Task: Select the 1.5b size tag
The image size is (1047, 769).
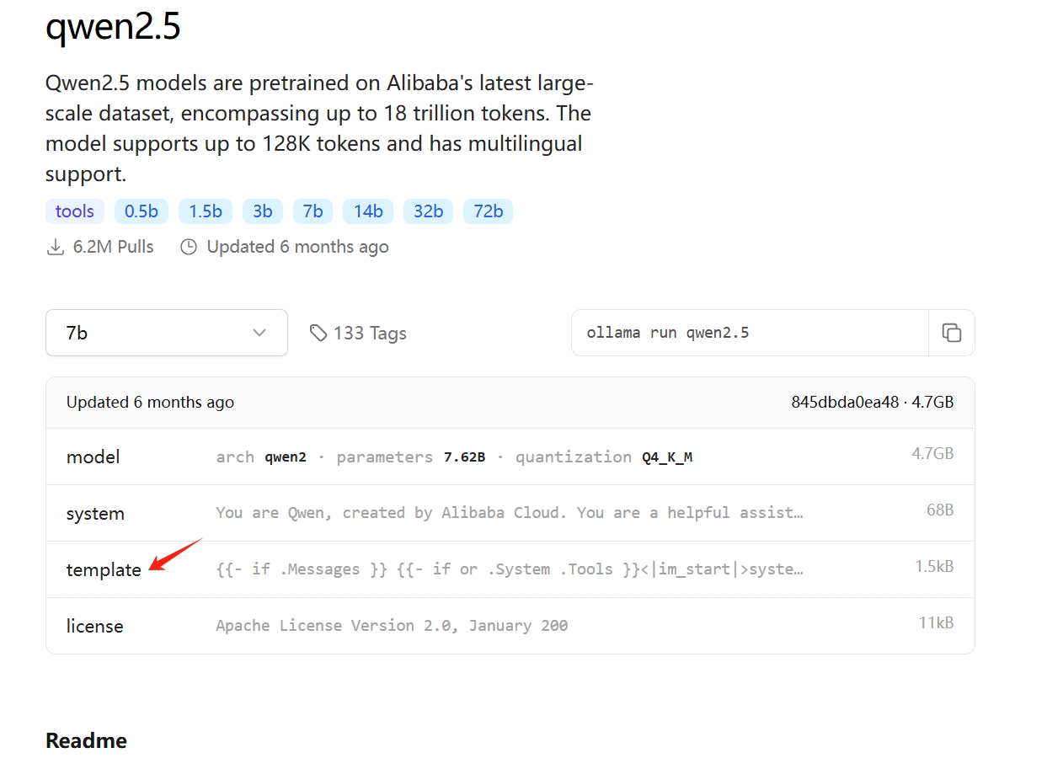Action: pos(206,211)
